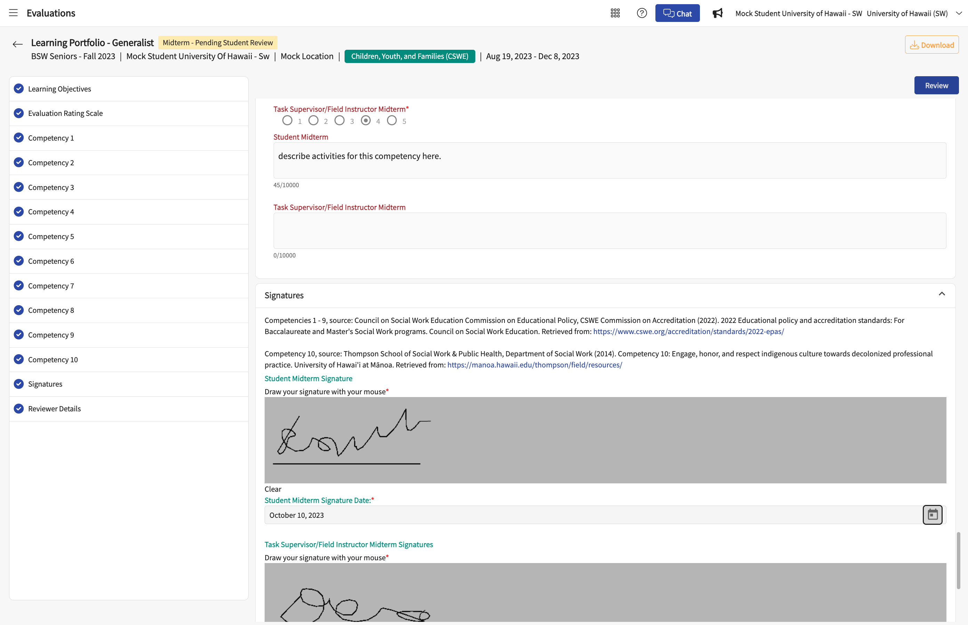Image resolution: width=968 pixels, height=625 pixels.
Task: Open the announcements megaphone icon
Action: 717,13
